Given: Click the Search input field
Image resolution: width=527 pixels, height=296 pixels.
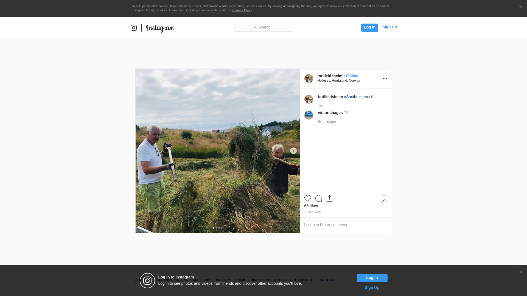Looking at the screenshot, I should 263,27.
